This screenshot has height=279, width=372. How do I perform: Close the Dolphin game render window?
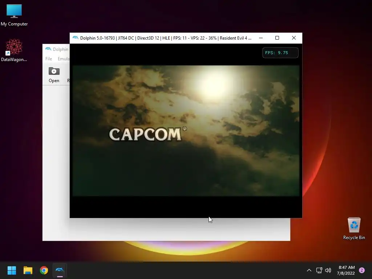(x=294, y=38)
